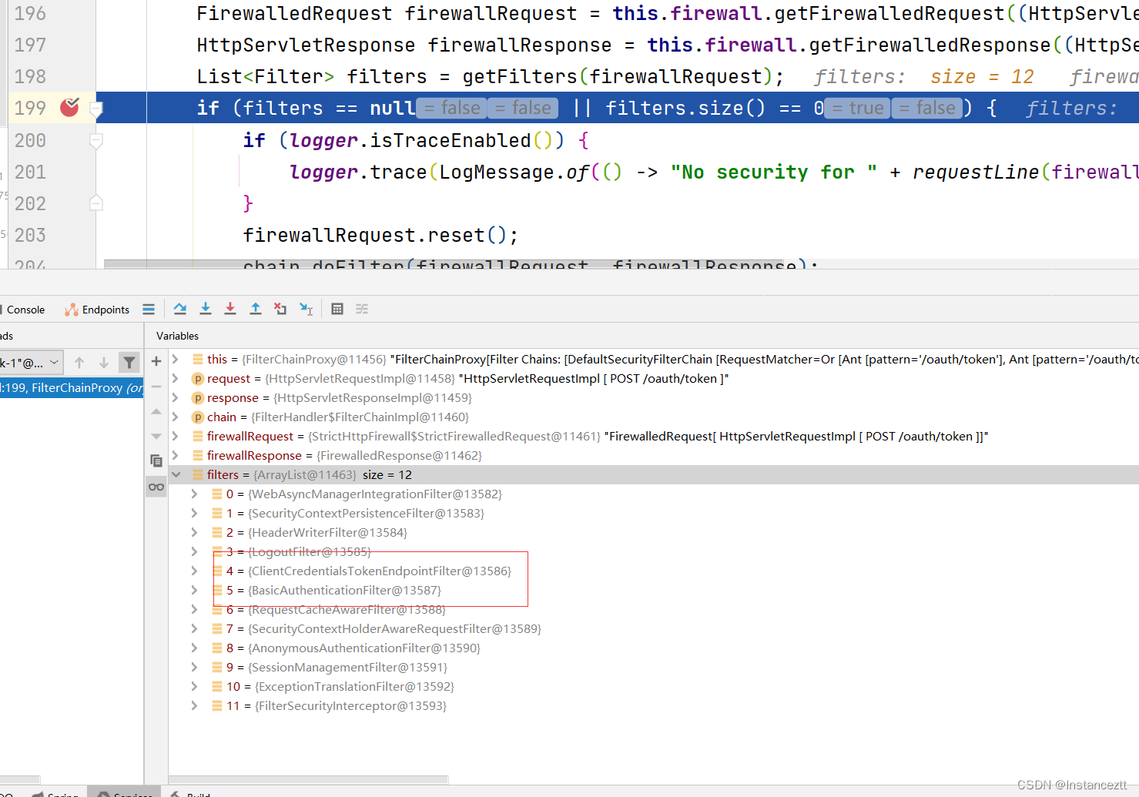
Task: Click the field icon beside 'firewallRequest'
Action: 198,436
